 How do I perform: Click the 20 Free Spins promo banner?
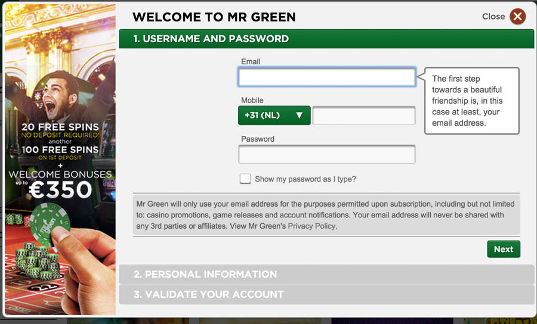(60, 127)
